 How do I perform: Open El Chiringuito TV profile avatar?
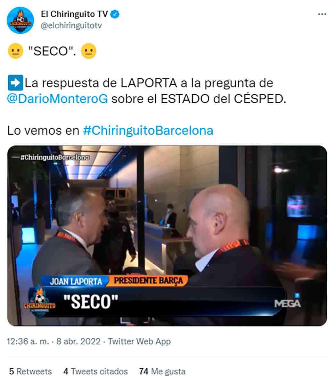(x=20, y=20)
